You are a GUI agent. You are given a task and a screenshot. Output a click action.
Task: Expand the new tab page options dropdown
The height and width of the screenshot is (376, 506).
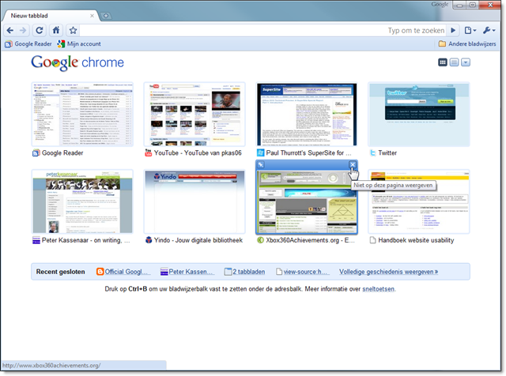pyautogui.click(x=466, y=62)
